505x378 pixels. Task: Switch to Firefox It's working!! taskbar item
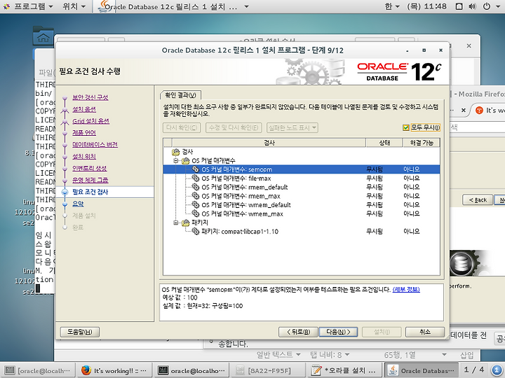[x=114, y=370]
